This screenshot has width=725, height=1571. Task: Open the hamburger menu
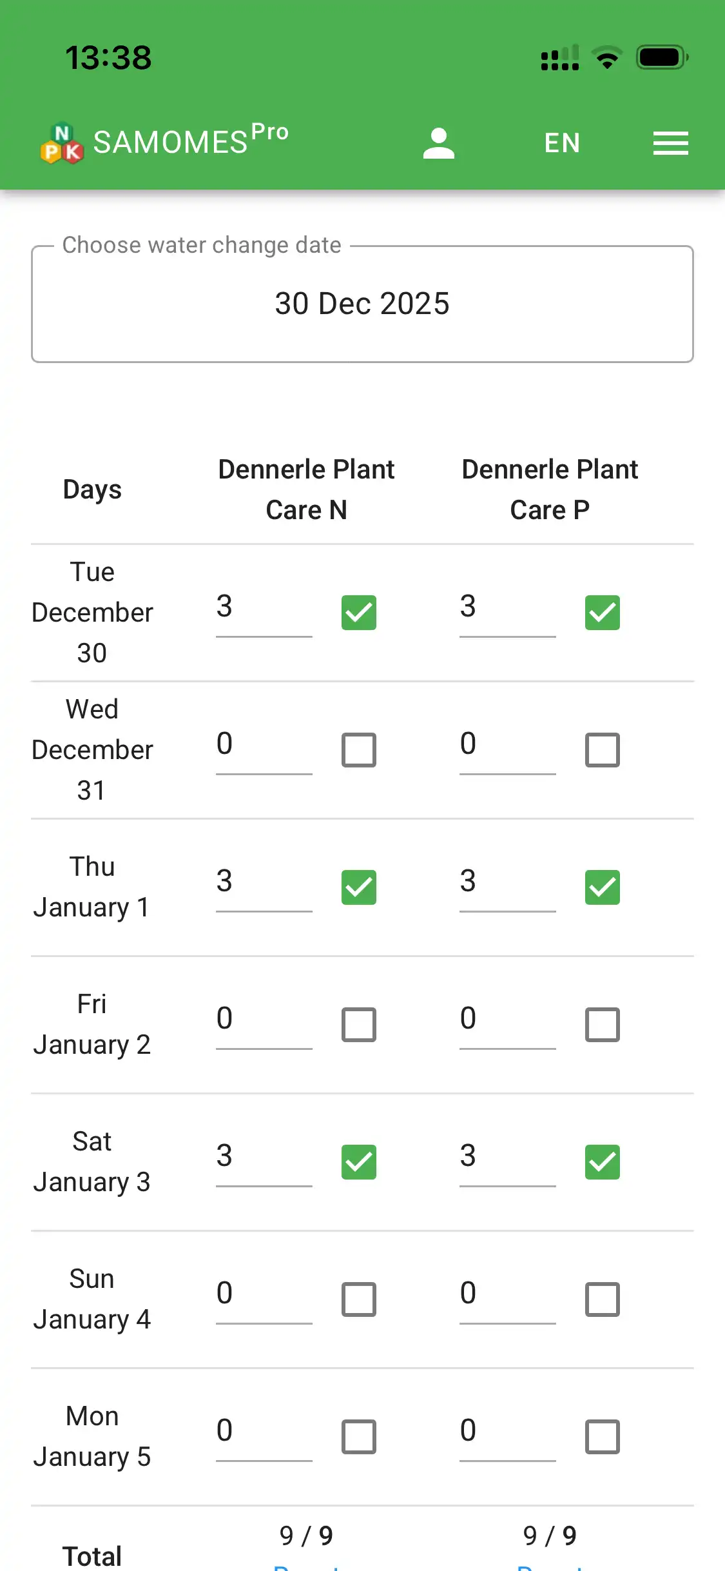(670, 143)
